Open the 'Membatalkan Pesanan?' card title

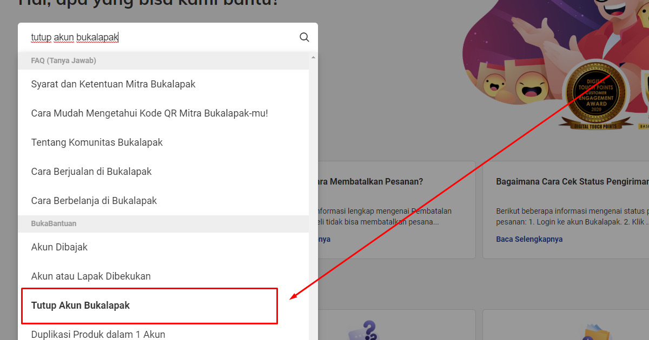point(370,182)
